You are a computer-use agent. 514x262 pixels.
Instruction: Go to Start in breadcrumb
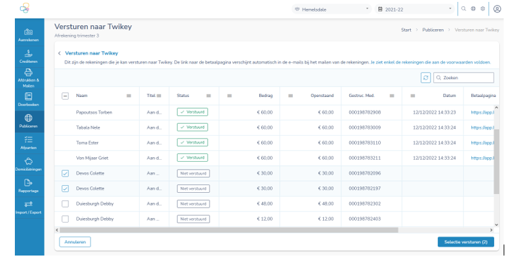coord(406,30)
